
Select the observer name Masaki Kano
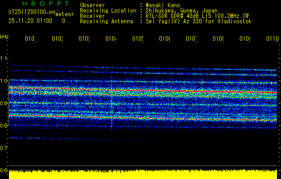point(159,5)
